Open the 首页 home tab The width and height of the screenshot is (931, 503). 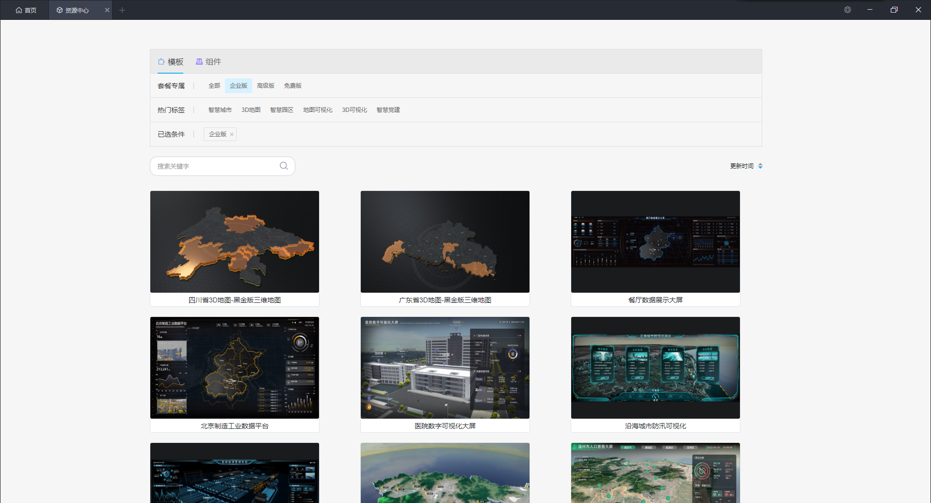point(26,10)
